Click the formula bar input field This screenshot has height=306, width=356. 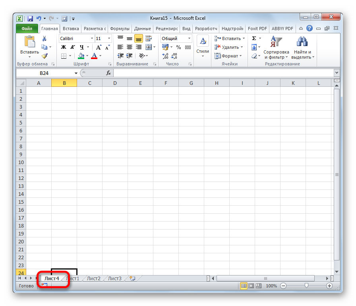tap(222, 73)
